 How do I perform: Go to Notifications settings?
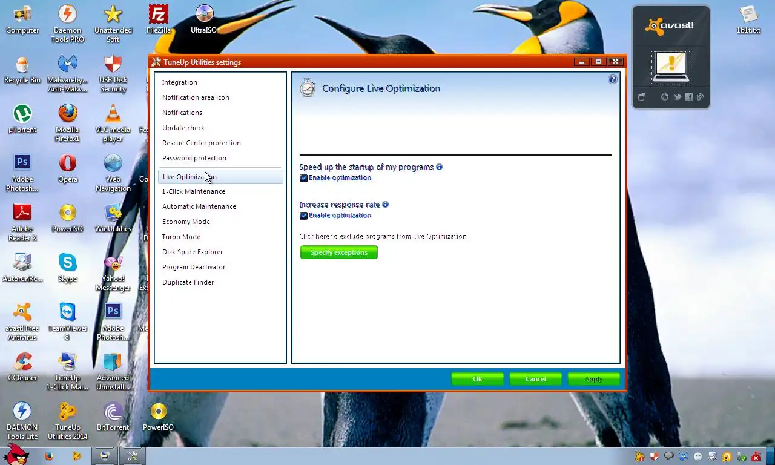182,113
